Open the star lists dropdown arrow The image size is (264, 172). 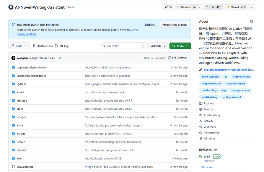(251, 7)
